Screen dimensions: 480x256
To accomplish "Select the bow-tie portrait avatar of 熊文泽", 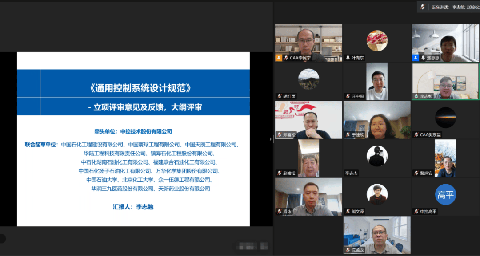I will 377,194.
